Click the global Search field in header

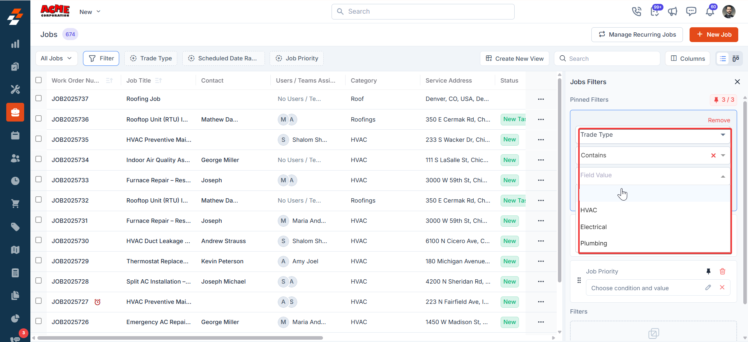[423, 12]
